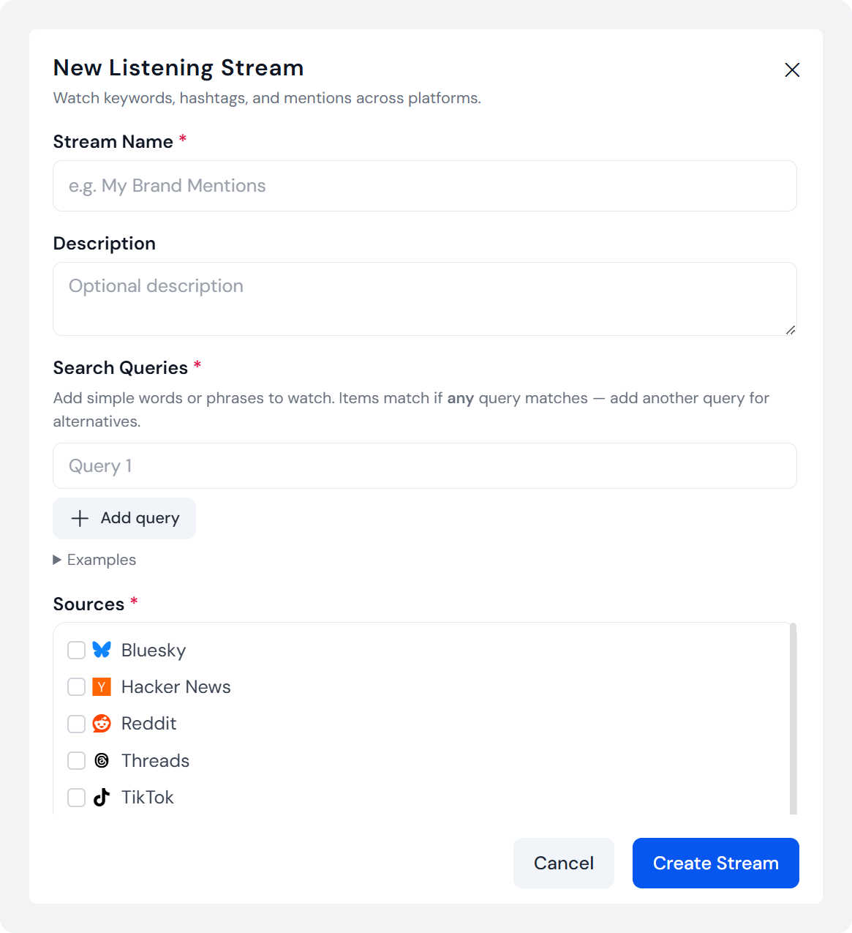Expand the Examples disclosure triangle

57,560
